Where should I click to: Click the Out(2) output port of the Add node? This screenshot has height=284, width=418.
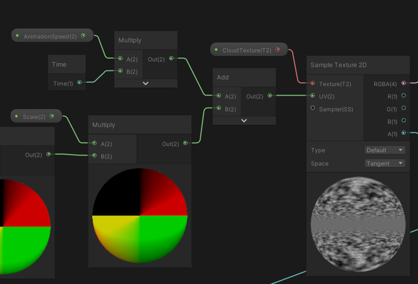pos(271,96)
